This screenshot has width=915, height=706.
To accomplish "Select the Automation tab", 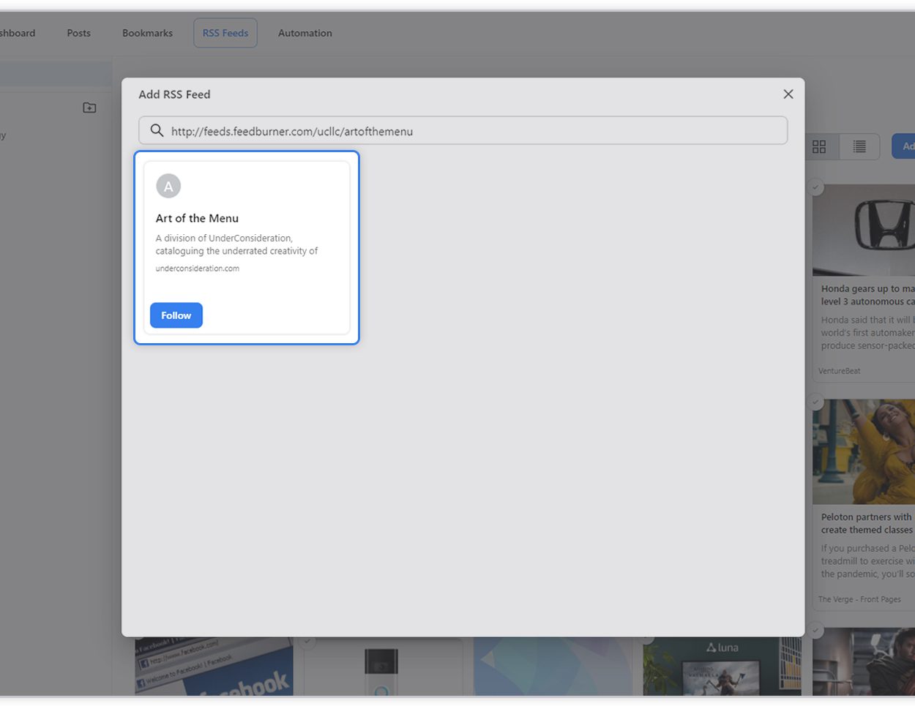I will tap(305, 33).
